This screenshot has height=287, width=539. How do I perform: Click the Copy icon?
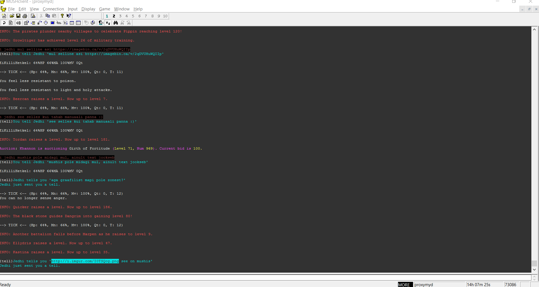click(x=48, y=16)
